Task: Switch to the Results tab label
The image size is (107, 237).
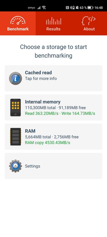Action: tap(53, 29)
